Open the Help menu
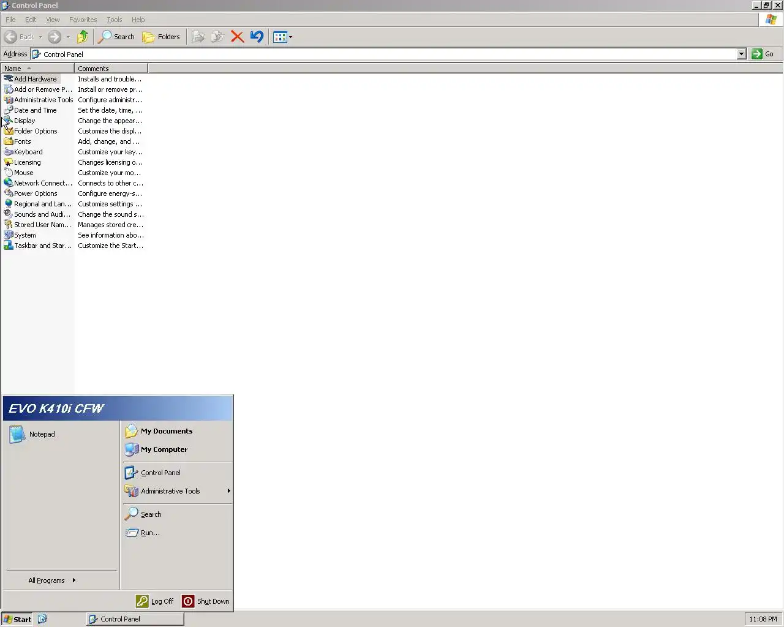 138,20
